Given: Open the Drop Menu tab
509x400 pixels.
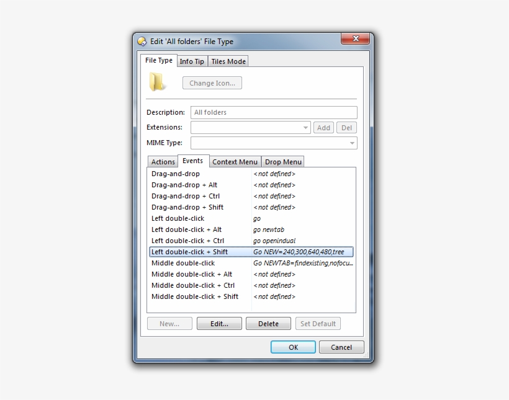Looking at the screenshot, I should pyautogui.click(x=283, y=162).
